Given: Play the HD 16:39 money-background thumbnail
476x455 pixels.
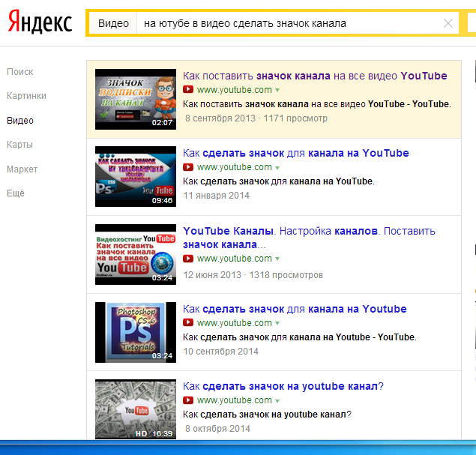Looking at the screenshot, I should pos(136,409).
